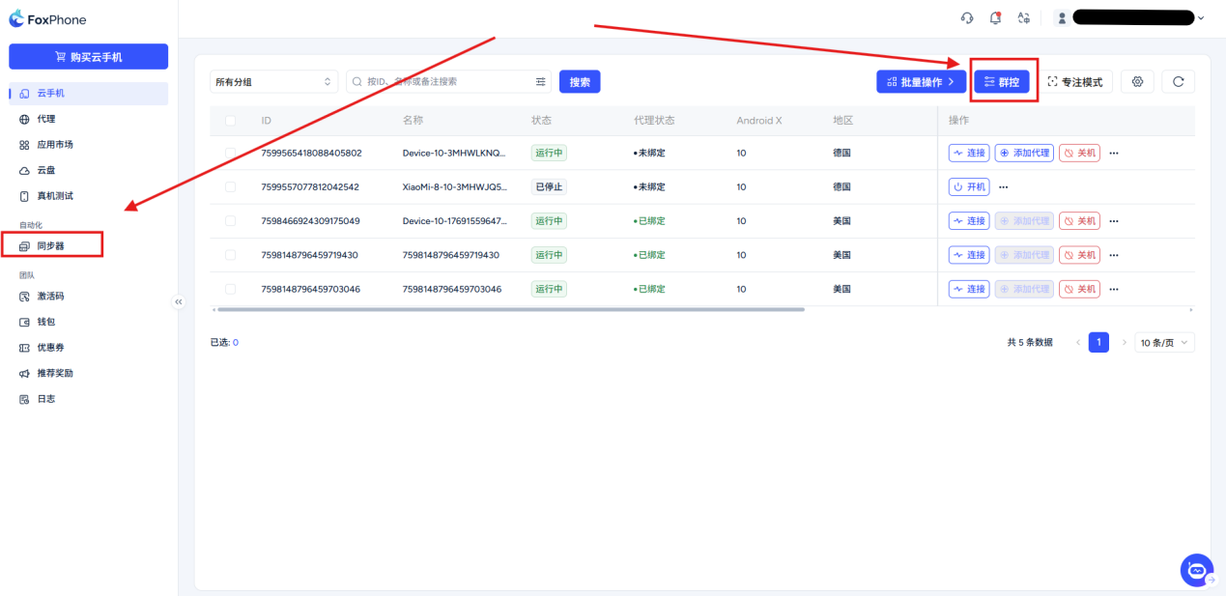Select the checkbox for device 7598148796459703046
The image size is (1226, 596).
(230, 289)
